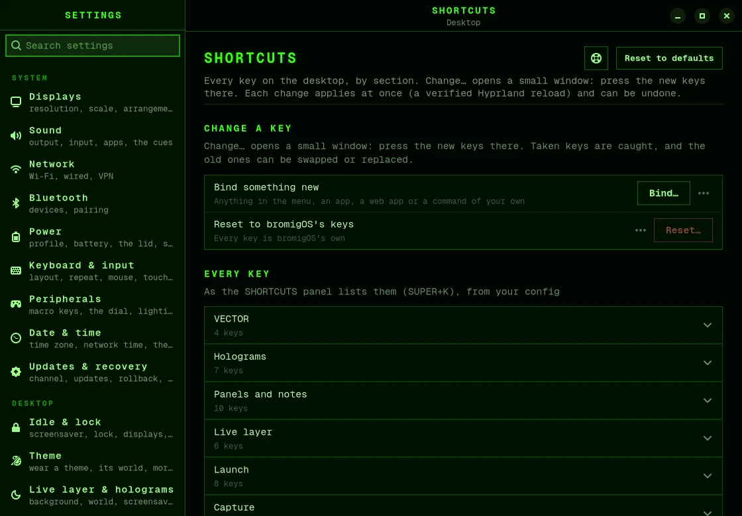Open Date & time settings

(x=92, y=338)
